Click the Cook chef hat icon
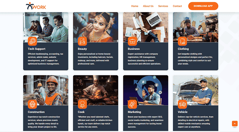Image resolution: width=239 pixels, height=132 pixels. pyautogui.click(x=82, y=104)
